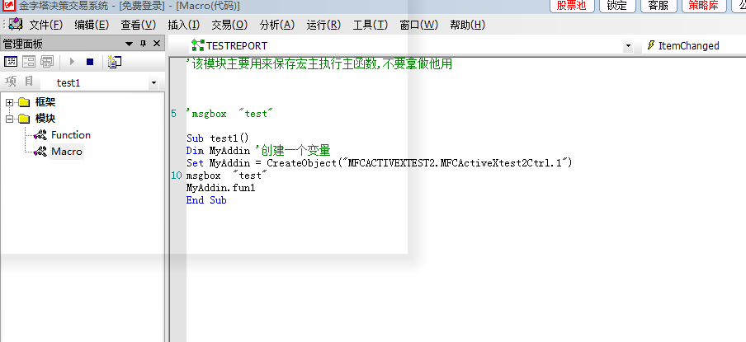The height and width of the screenshot is (342, 746).
Task: Click the 模块 folder icon
Action: click(x=24, y=119)
